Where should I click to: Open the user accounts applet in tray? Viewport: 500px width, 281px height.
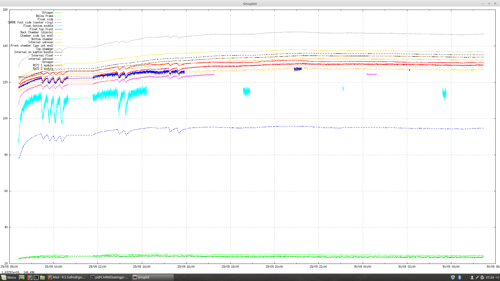click(472, 277)
